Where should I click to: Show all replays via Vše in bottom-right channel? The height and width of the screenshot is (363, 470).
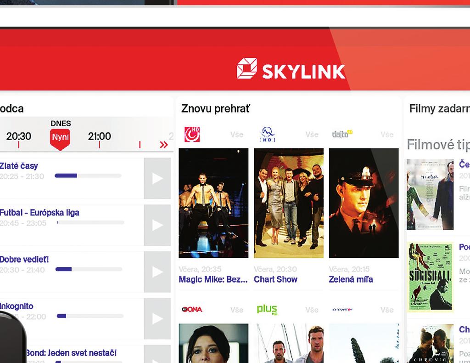pyautogui.click(x=387, y=310)
